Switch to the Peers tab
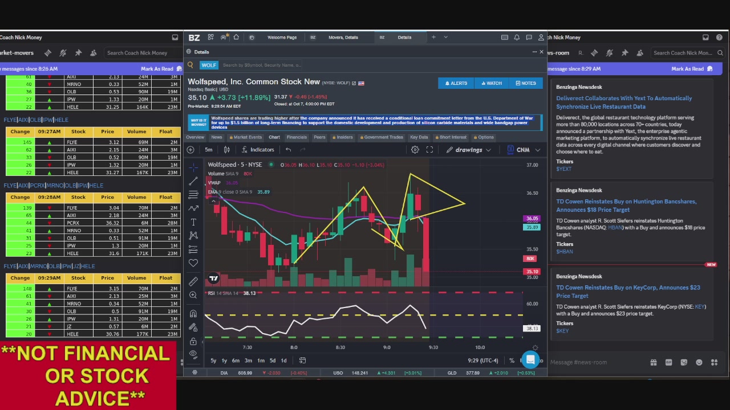 coord(319,137)
